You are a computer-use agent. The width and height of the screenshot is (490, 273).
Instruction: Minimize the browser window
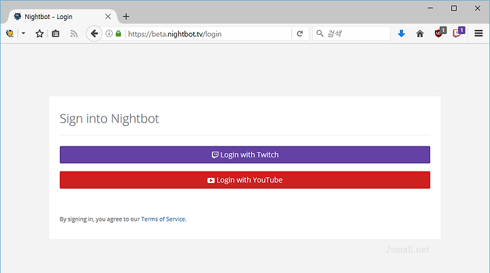(x=430, y=8)
